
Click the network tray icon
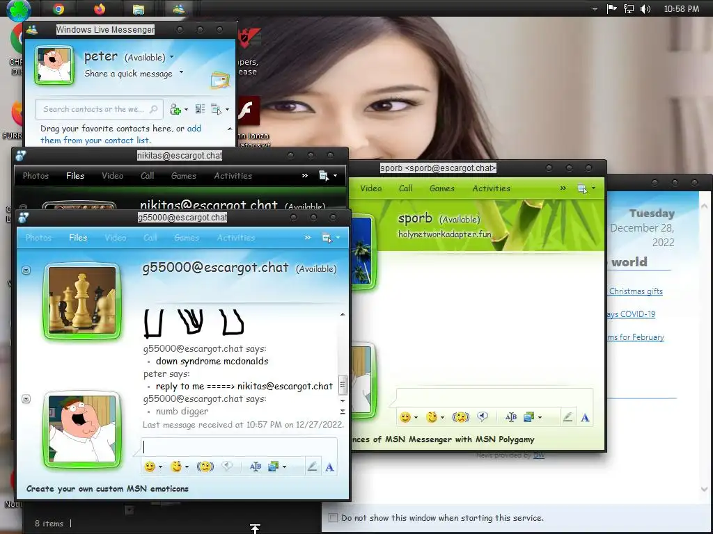pyautogui.click(x=629, y=8)
